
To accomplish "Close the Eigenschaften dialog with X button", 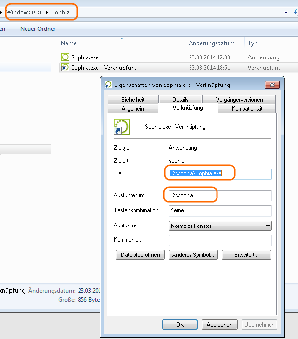I will click(x=271, y=85).
